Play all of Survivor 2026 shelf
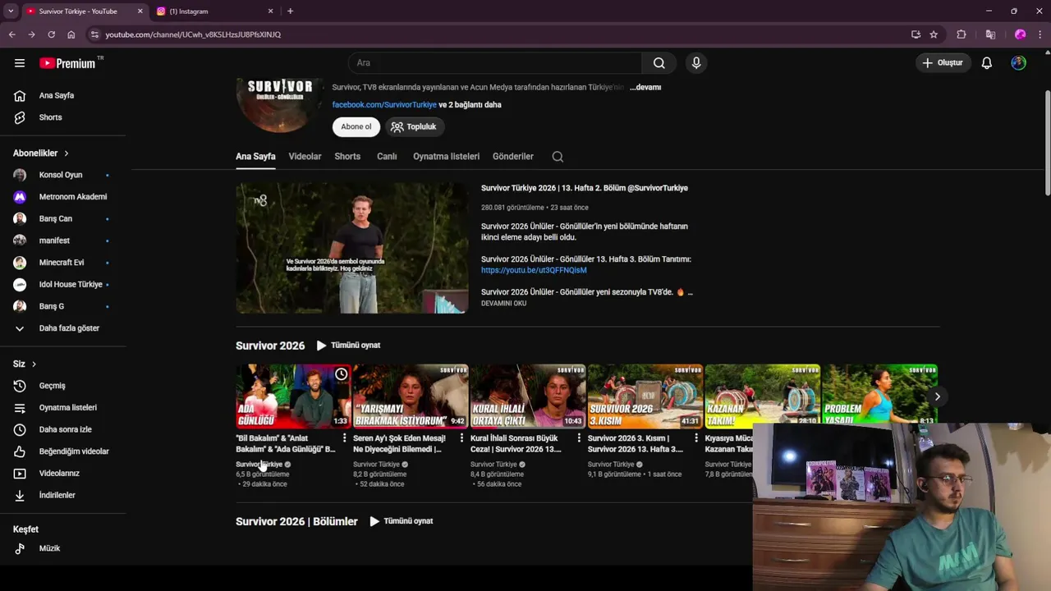 point(348,346)
